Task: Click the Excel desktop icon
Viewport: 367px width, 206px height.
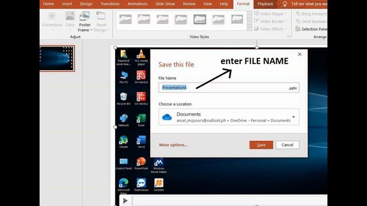Action: point(141,120)
